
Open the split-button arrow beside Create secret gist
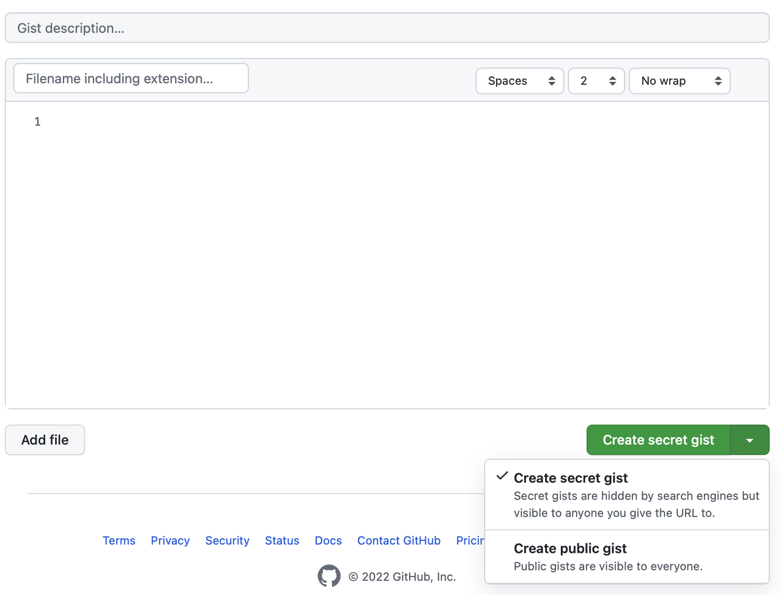tap(749, 440)
